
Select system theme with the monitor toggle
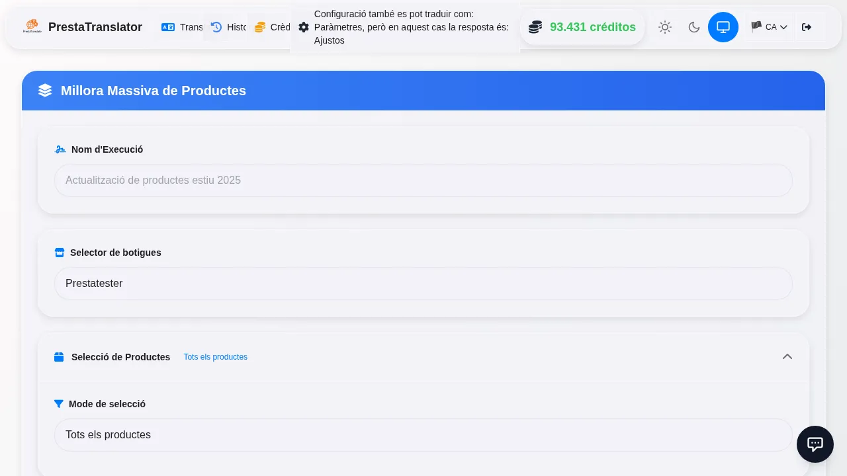point(723,27)
